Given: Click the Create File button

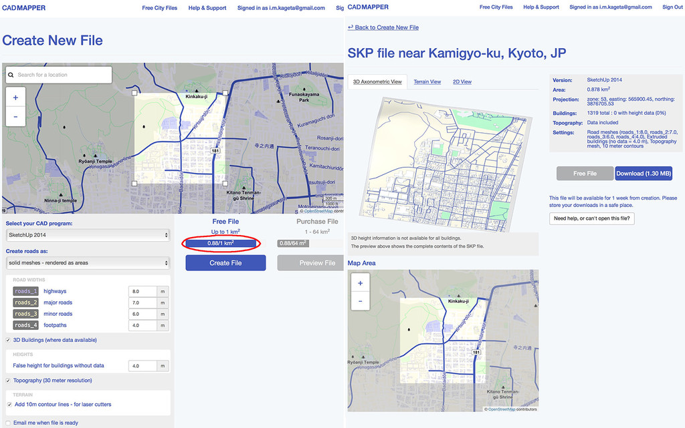Looking at the screenshot, I should (x=225, y=263).
